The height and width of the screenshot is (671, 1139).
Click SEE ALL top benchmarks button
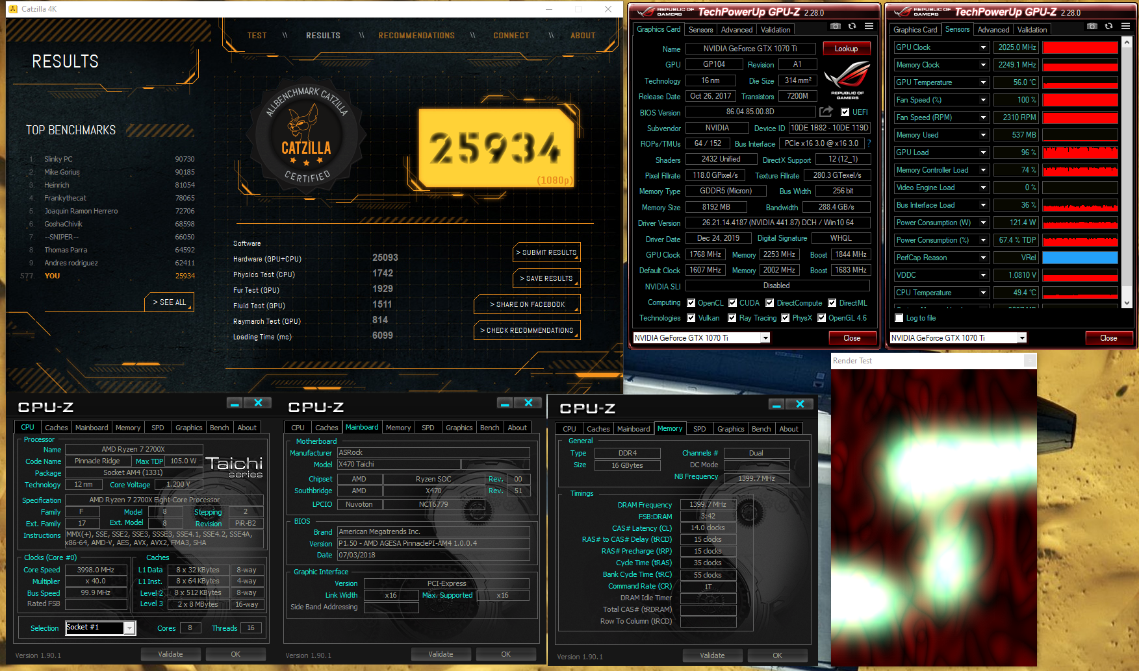click(x=169, y=302)
